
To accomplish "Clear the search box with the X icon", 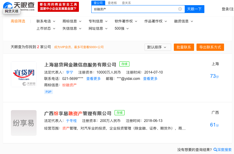I will pyautogui.click(x=180, y=9).
